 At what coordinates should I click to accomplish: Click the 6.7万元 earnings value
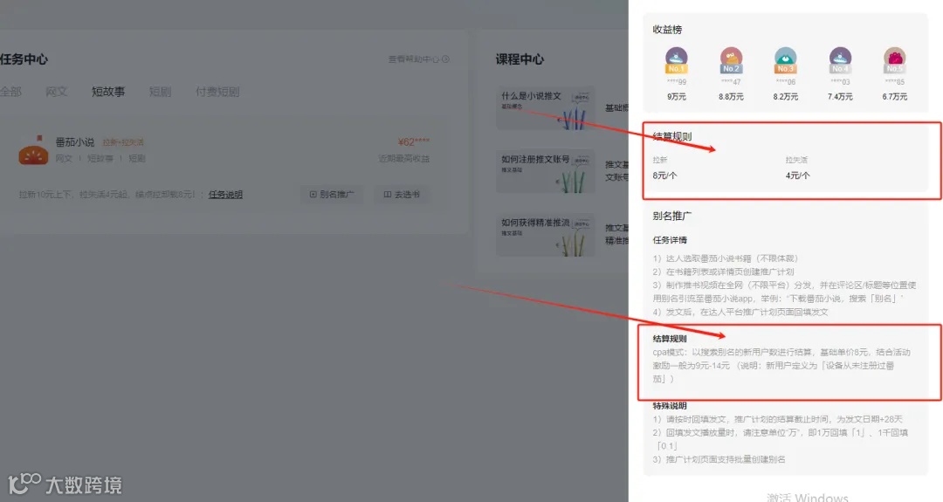(x=895, y=97)
